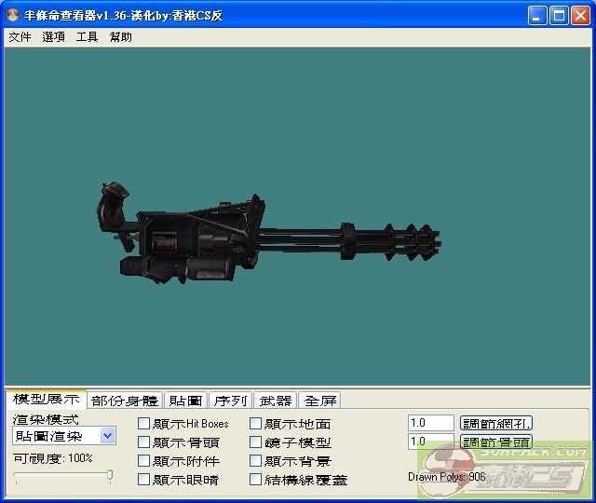Switch to the 貼圖 tab
The height and width of the screenshot is (503, 596).
point(185,401)
